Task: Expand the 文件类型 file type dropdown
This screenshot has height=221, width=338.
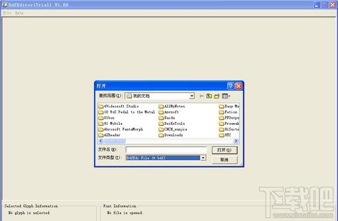Action: [203, 158]
